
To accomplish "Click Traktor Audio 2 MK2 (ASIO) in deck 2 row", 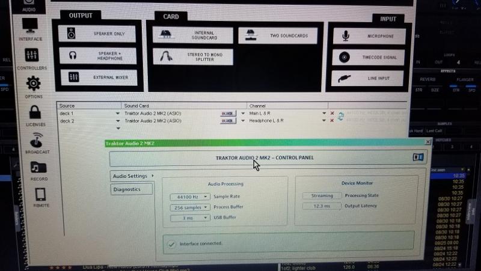I will click(x=153, y=121).
